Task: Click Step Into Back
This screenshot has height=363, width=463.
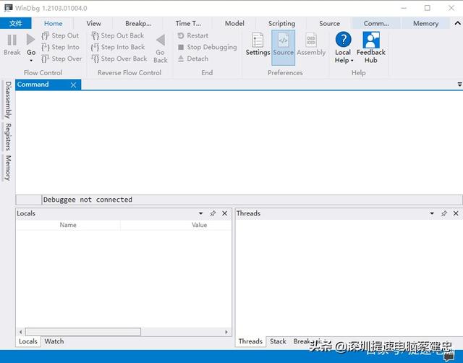Action: (118, 47)
